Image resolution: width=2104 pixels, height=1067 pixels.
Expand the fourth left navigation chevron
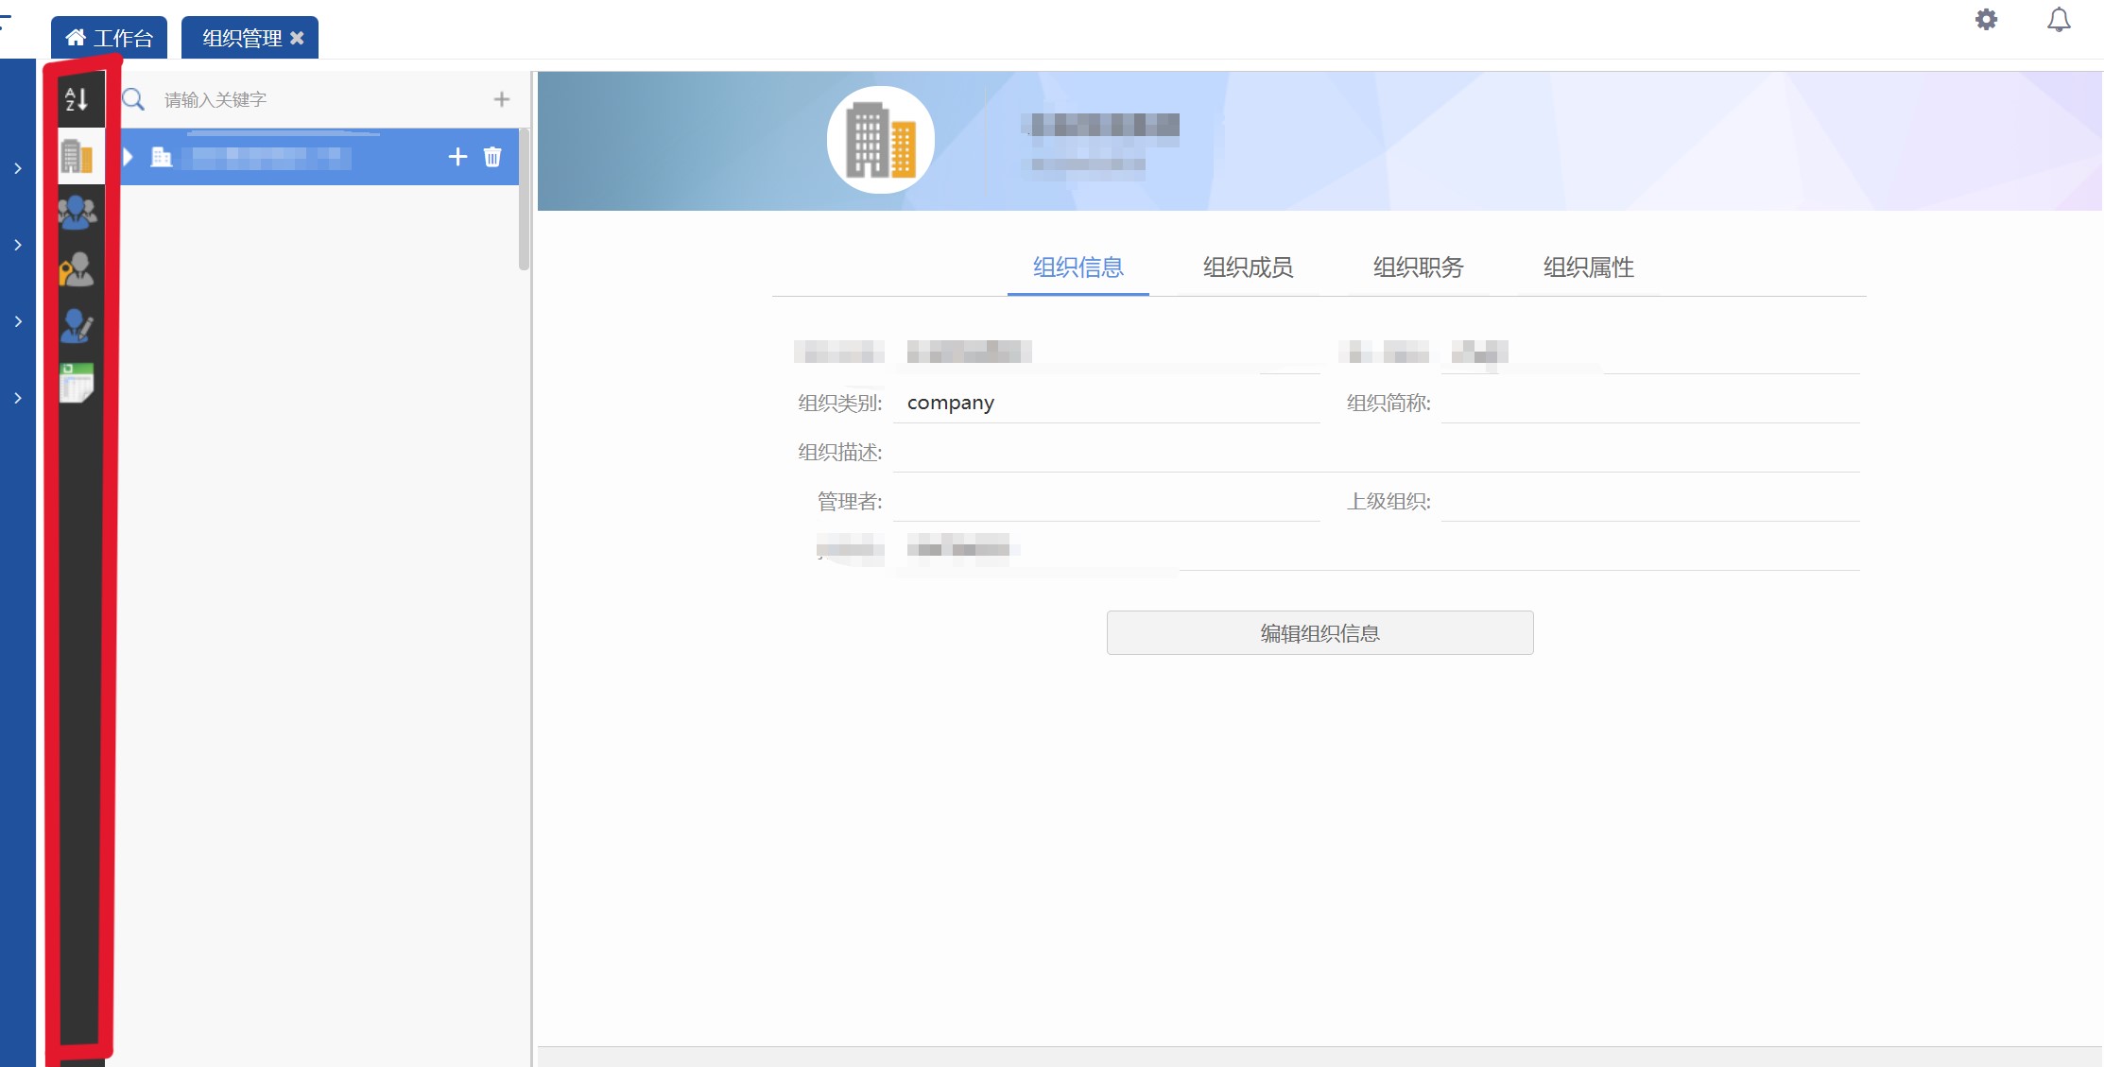[x=18, y=398]
